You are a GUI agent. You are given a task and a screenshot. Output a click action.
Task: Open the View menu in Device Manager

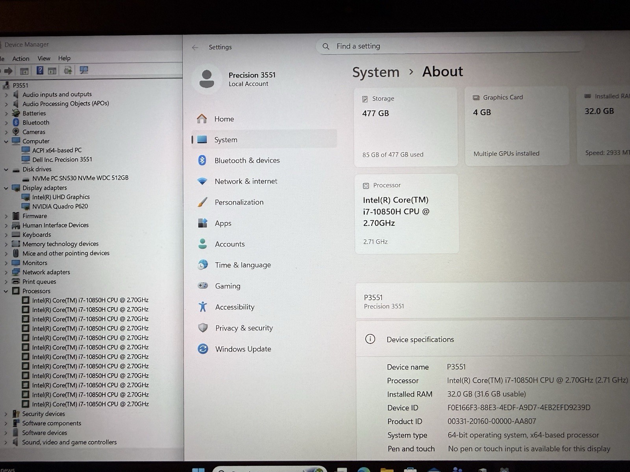(44, 58)
